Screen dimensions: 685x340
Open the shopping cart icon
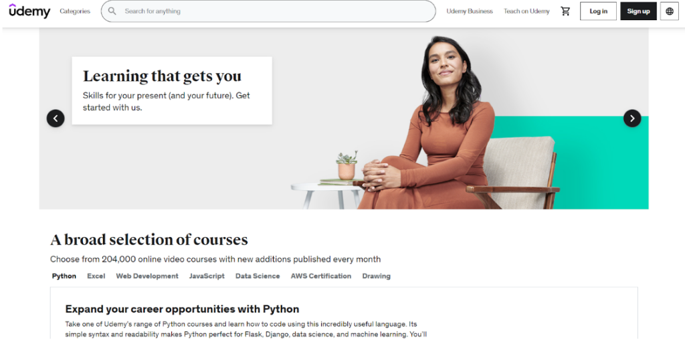pos(565,11)
